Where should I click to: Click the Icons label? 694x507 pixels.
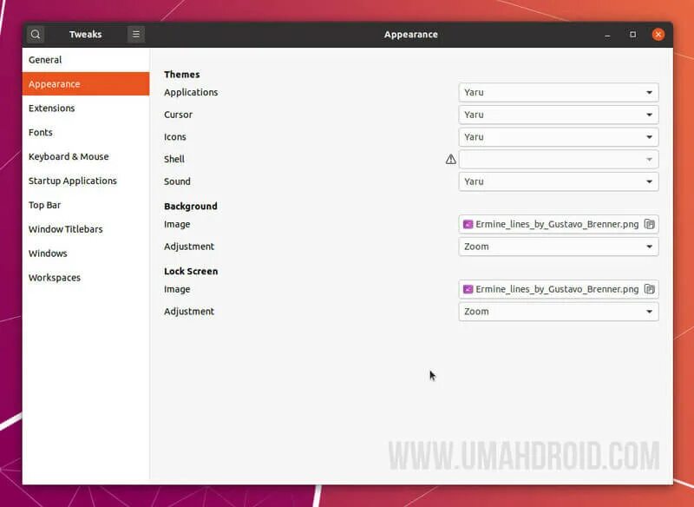click(x=175, y=137)
